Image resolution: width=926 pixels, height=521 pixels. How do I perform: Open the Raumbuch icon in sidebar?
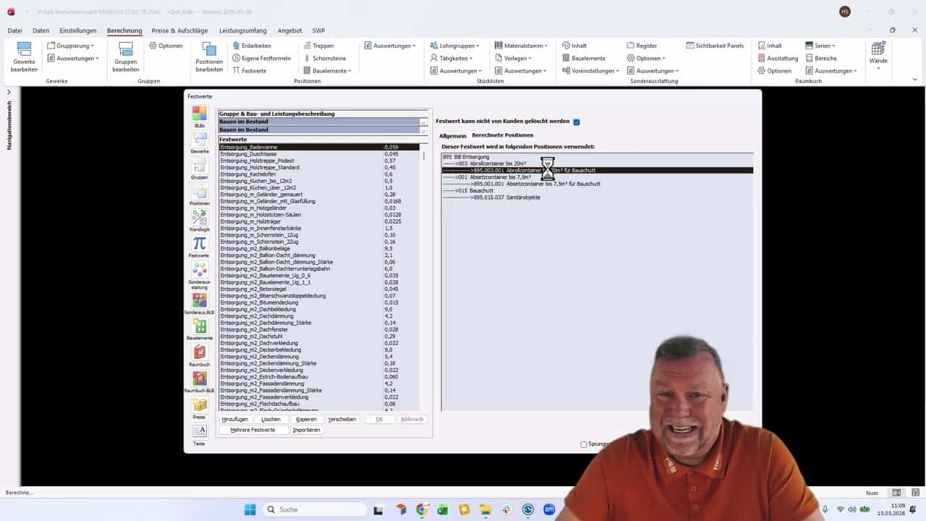[x=199, y=352]
